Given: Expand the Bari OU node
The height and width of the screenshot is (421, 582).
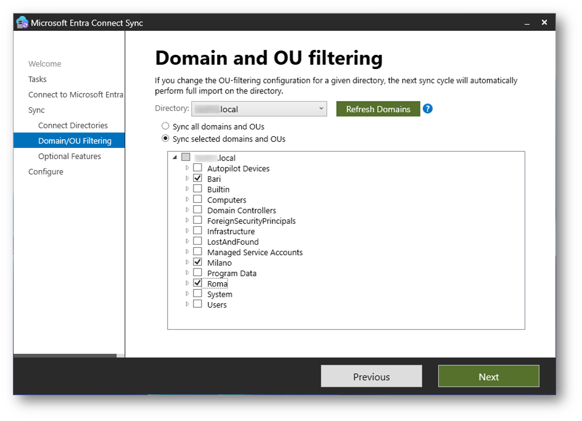Looking at the screenshot, I should pos(187,178).
